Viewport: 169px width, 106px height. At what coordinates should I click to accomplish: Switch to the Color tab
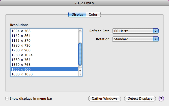[x=93, y=15]
